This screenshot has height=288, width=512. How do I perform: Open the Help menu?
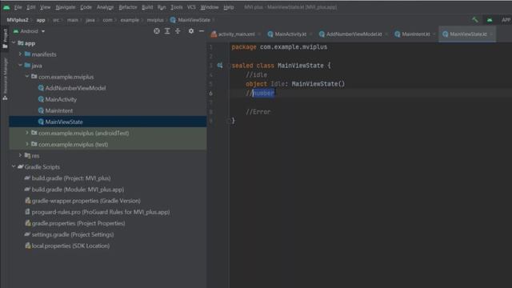coord(229,7)
